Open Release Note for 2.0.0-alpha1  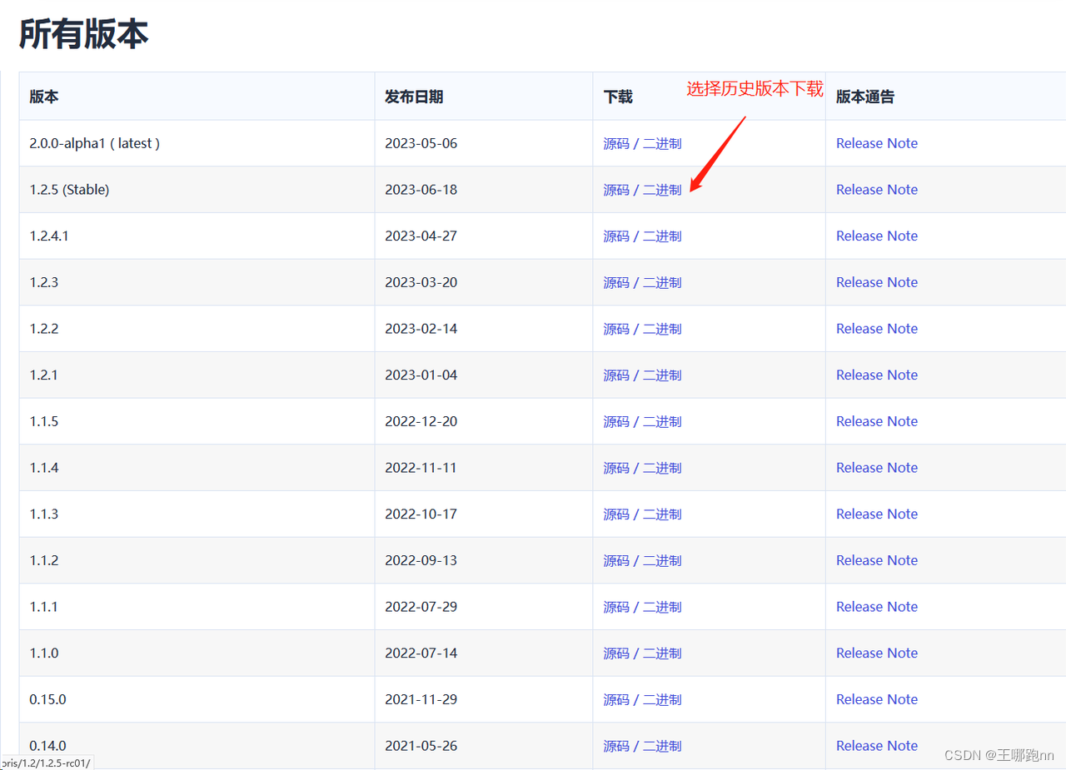click(877, 143)
